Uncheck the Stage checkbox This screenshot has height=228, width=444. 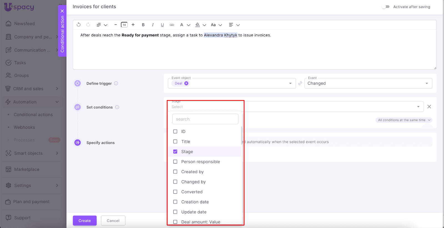(175, 152)
